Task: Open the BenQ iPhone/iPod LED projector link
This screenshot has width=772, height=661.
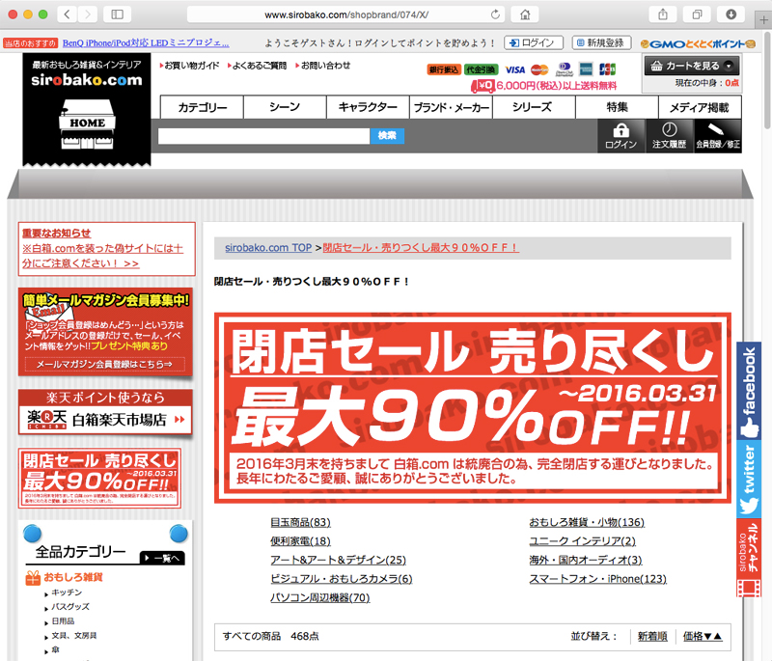Action: coord(146,43)
